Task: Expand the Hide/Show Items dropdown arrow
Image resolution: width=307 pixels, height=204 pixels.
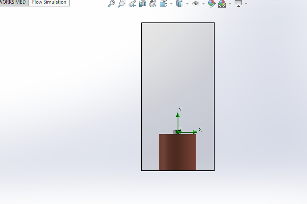Action: tap(203, 4)
